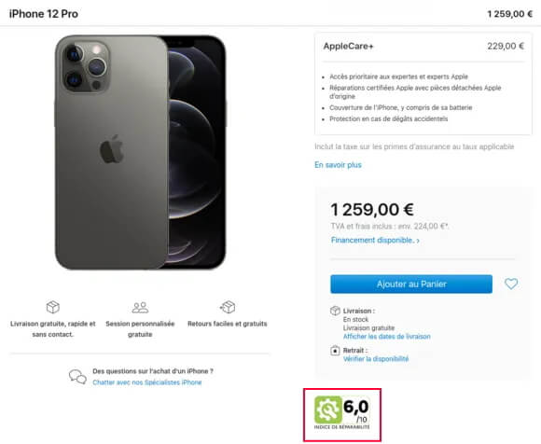Click the Retrait shopping bag icon
Screen dimensions: 541x444
tap(335, 351)
